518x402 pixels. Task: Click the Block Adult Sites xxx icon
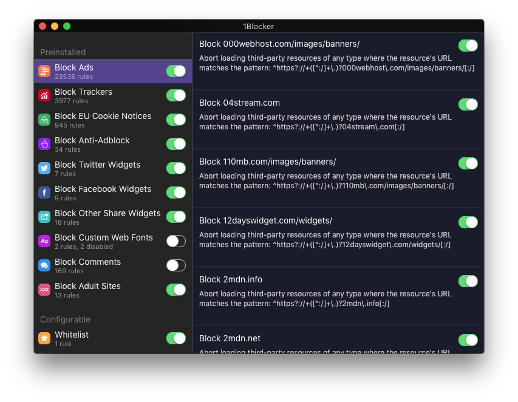click(x=44, y=290)
